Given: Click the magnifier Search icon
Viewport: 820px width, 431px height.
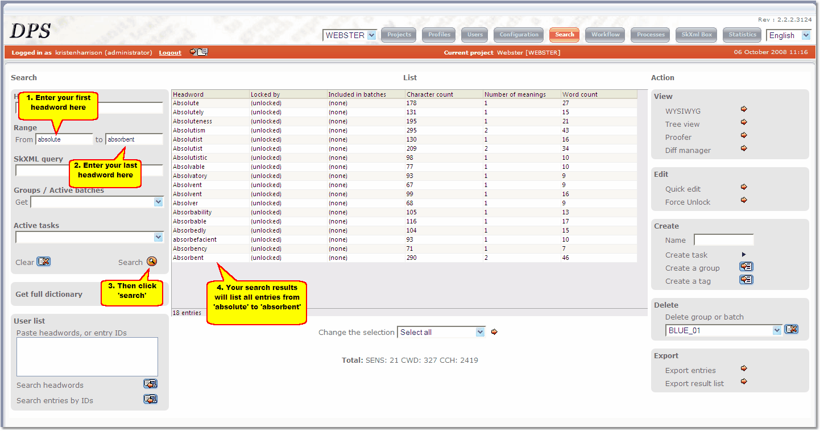Looking at the screenshot, I should [151, 262].
